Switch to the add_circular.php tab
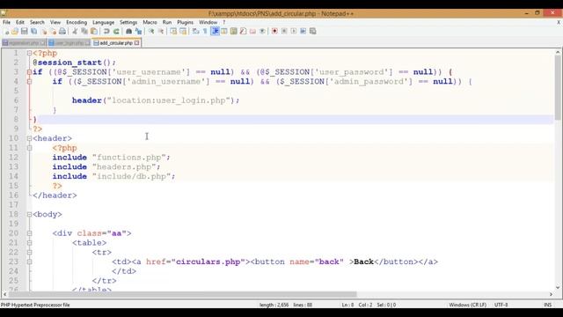Image resolution: width=563 pixels, height=317 pixels. (x=116, y=43)
